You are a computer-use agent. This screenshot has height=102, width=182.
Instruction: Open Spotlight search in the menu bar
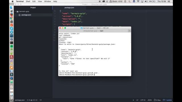pyautogui.click(x=129, y=1)
